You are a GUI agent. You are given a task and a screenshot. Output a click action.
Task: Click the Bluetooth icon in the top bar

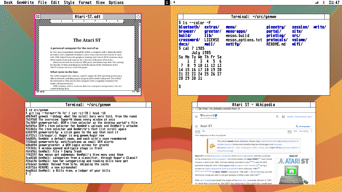(x=324, y=2)
